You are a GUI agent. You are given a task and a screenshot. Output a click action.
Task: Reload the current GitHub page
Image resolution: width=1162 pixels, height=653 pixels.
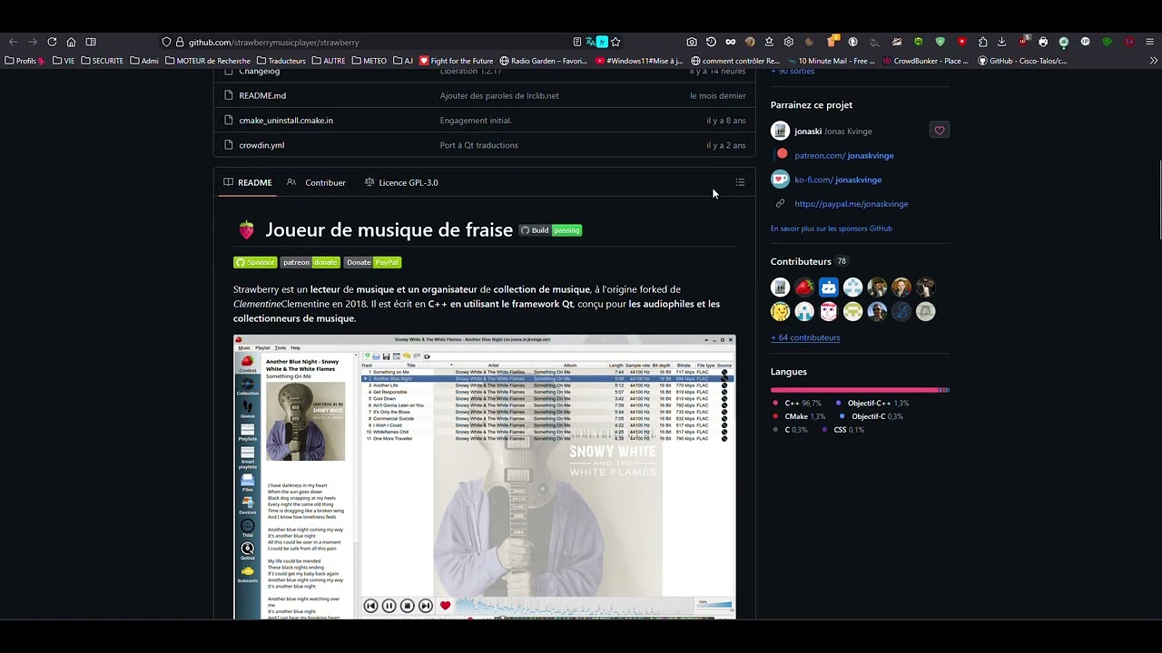point(52,42)
